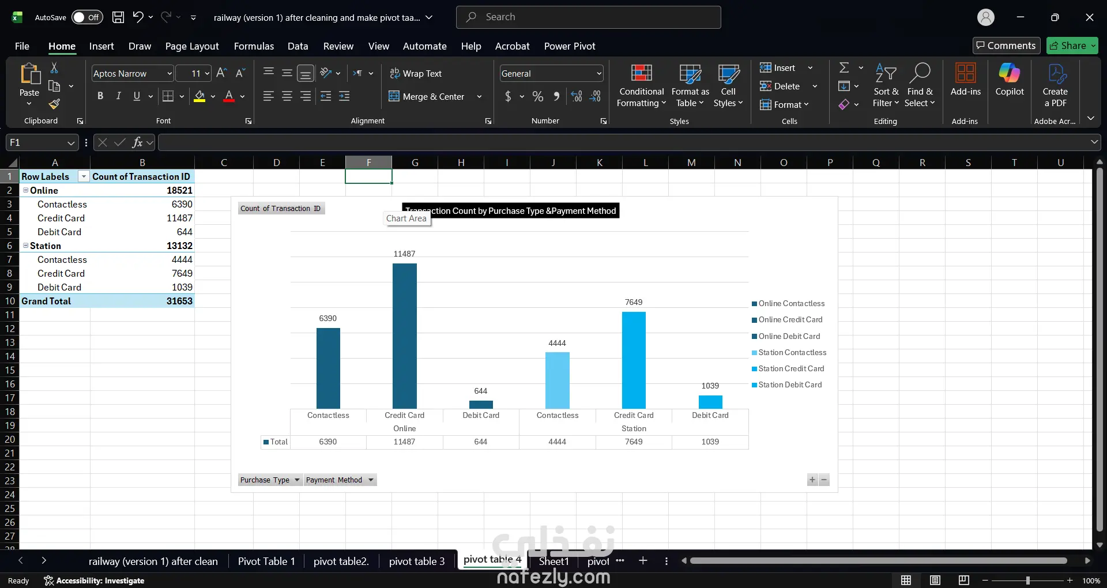Viewport: 1107px width, 588px height.
Task: Open the Row Labels filter dropdown
Action: click(84, 176)
